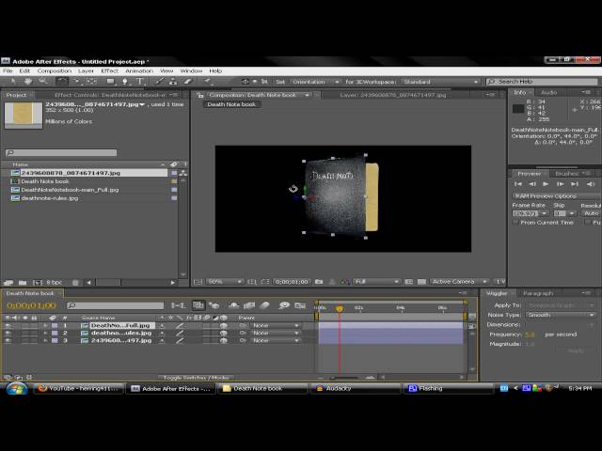Open the Parent None dropdown for layer 1
The width and height of the screenshot is (602, 451).
275,326
